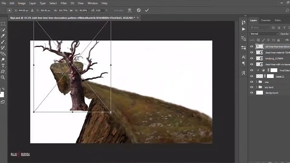This screenshot has height=163, width=290.
Task: Toggle lock all padlock icon
Action: 279,40
